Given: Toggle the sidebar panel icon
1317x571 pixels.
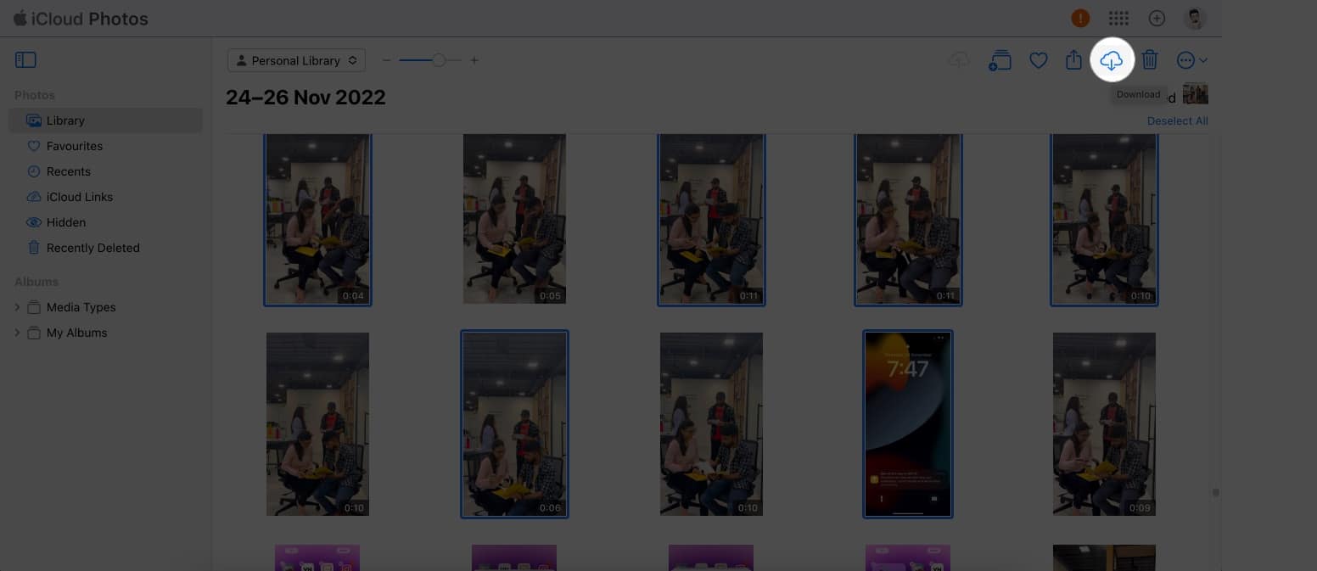Looking at the screenshot, I should (x=25, y=60).
